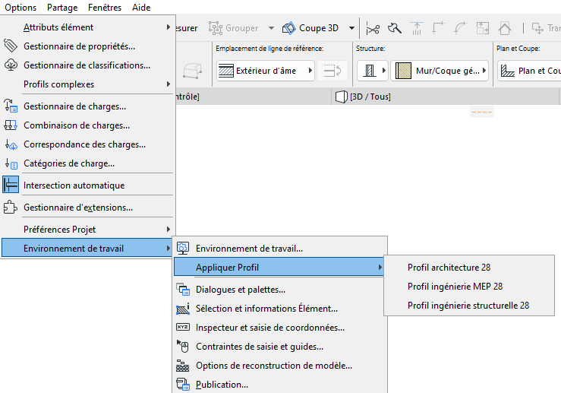Click the resize frame icon
The image size is (561, 393).
pyautogui.click(x=482, y=28)
